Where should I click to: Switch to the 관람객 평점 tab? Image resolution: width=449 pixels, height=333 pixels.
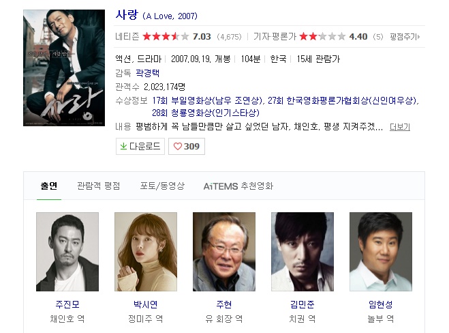(99, 186)
